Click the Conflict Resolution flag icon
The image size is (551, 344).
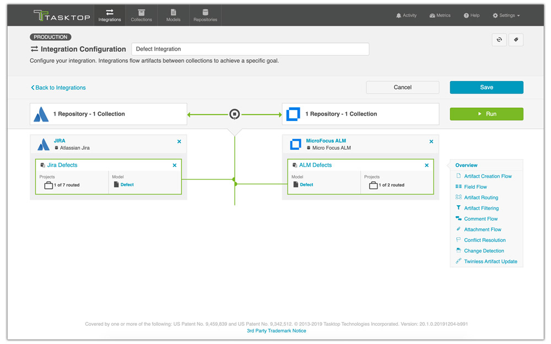[x=458, y=240]
